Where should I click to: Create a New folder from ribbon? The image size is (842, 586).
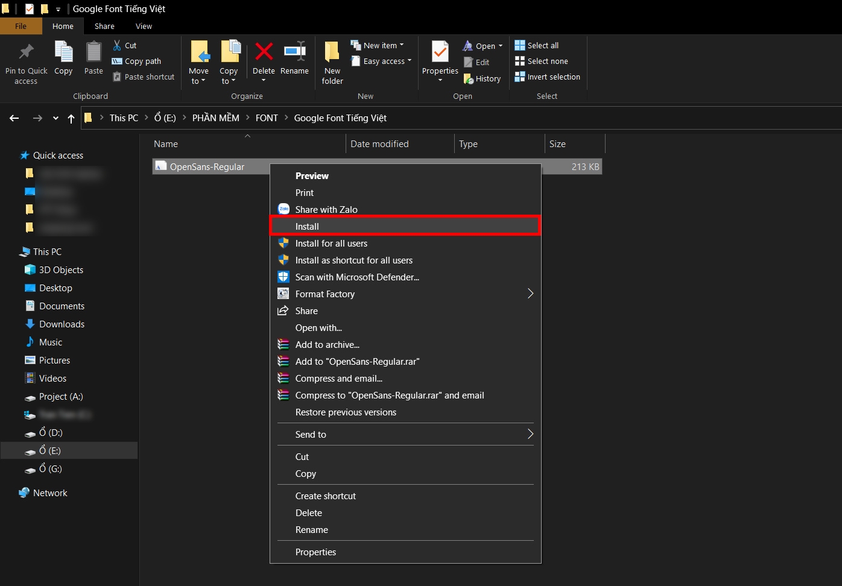point(332,63)
